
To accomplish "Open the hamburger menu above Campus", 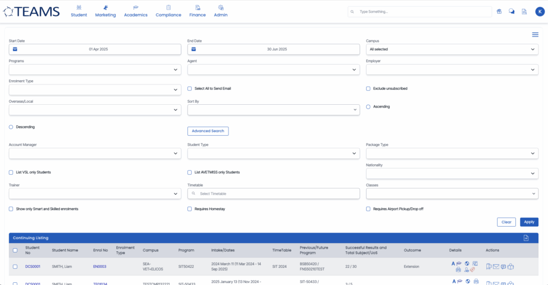I will coord(535,35).
